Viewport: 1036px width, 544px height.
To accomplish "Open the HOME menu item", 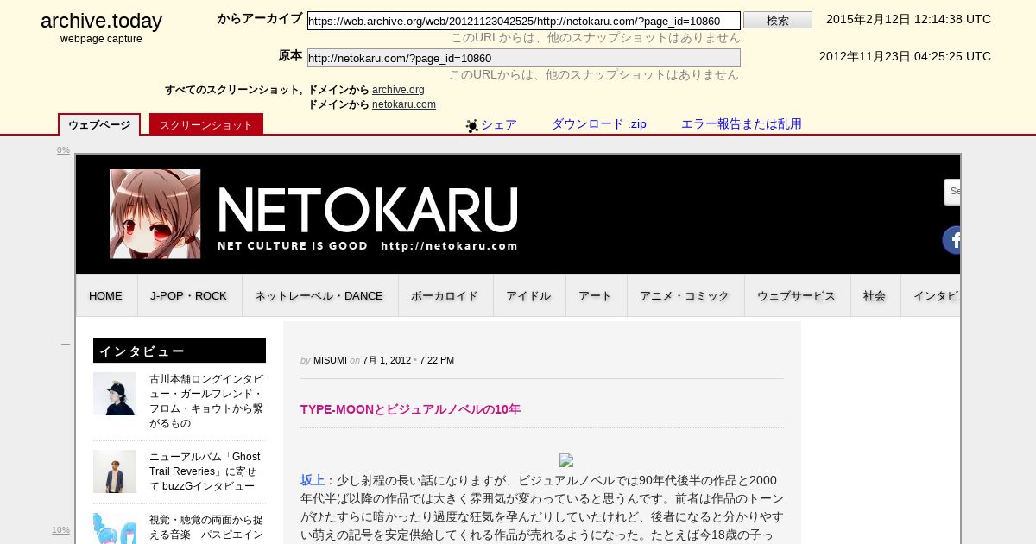I will point(106,295).
